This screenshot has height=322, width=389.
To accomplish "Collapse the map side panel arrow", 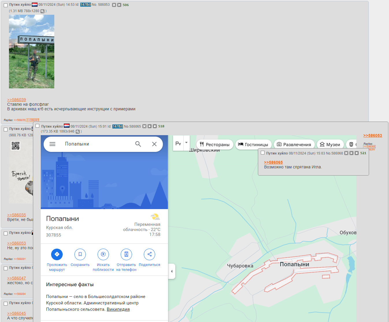I will (x=172, y=271).
